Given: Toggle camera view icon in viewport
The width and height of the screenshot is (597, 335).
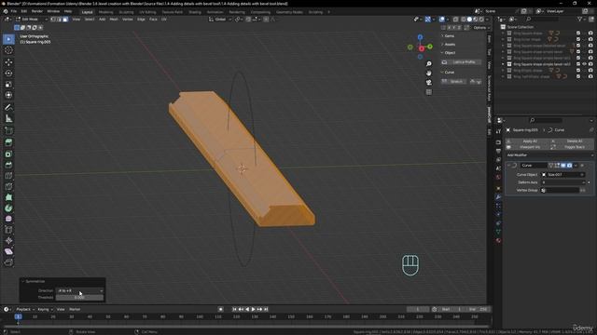Looking at the screenshot, I should pos(429,83).
